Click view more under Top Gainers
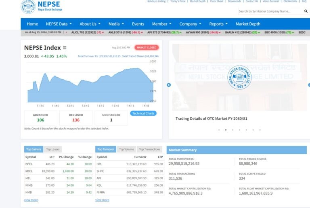 [x=31, y=200]
